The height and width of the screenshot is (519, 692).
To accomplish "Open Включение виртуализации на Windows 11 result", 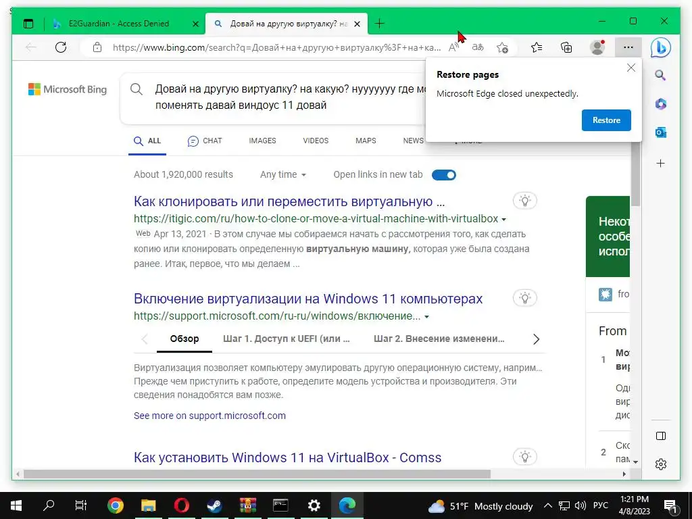I will pyautogui.click(x=308, y=299).
